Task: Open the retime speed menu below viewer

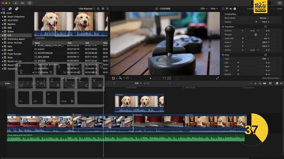Action: (128, 78)
